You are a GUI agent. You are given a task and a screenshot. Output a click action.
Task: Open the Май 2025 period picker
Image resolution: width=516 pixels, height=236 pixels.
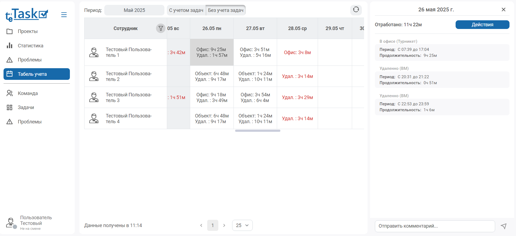[x=134, y=10]
